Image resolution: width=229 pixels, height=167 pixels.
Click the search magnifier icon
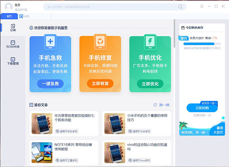pyautogui.click(x=180, y=6)
